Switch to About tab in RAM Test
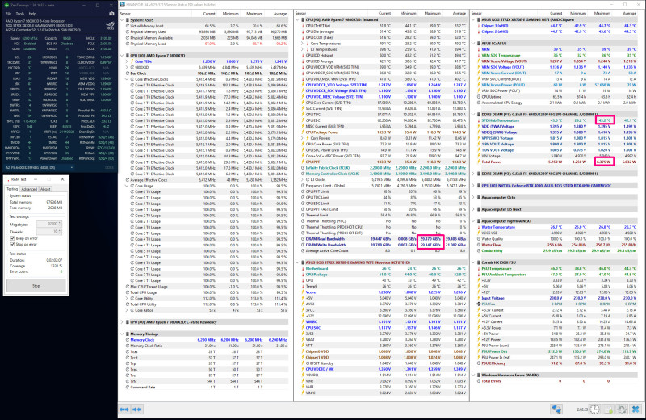Screen dimensions: 646x420 [x=45, y=189]
